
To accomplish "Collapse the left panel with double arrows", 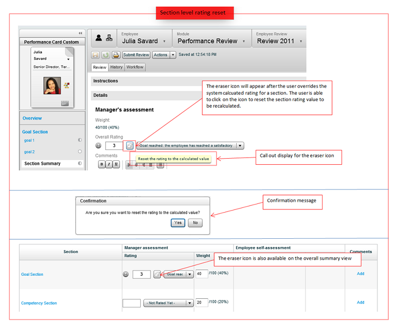I will click(x=80, y=33).
